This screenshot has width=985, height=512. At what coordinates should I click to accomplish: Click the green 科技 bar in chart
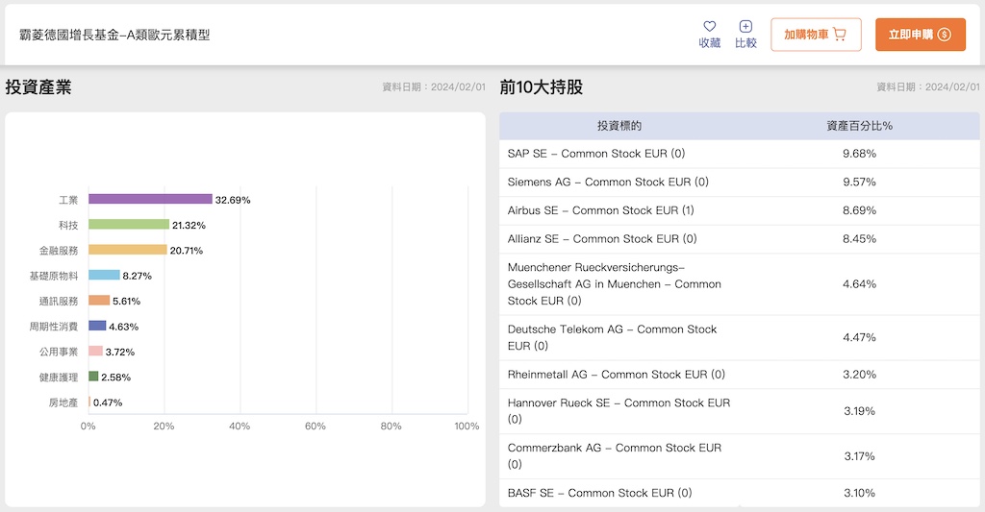point(128,225)
